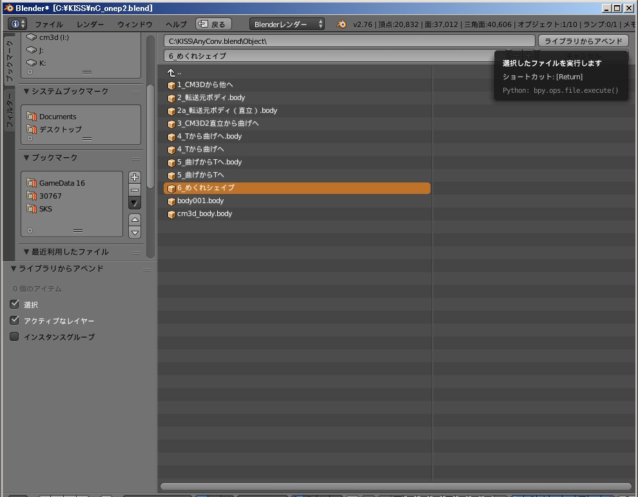Screen dimensions: 638x497
Task: Move bookmark down in list
Action: 135,233
